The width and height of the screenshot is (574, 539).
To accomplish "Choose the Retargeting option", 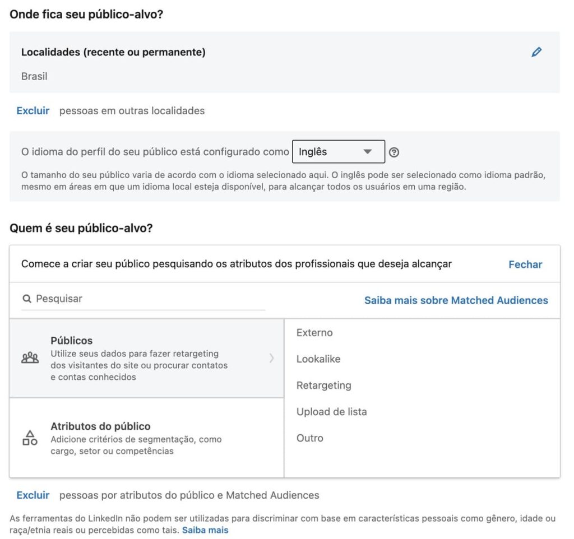I will (323, 385).
